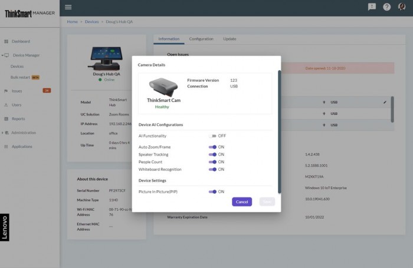
Task: Disable the Speaker Tracking toggle
Action: (x=212, y=154)
